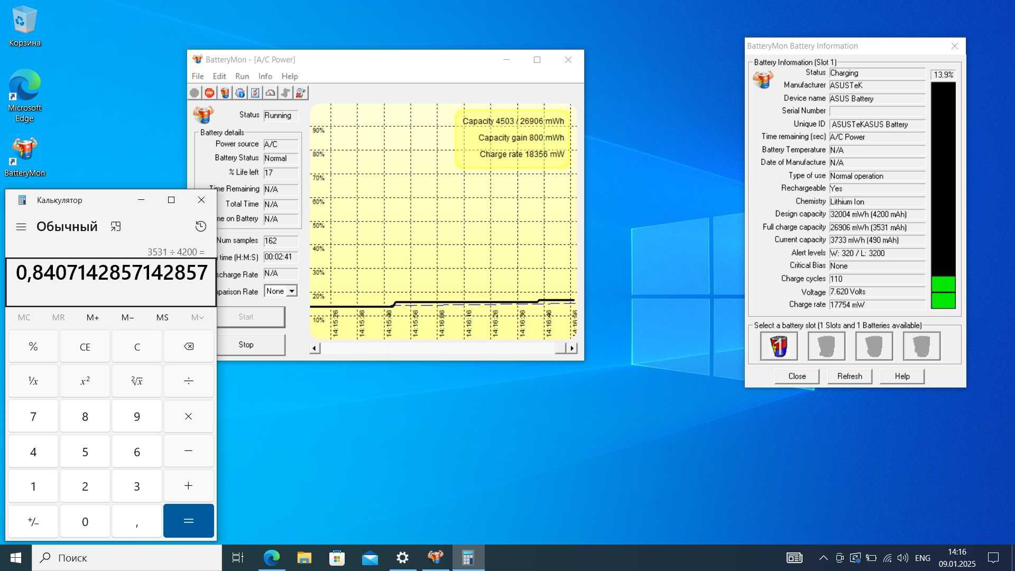Click the Task View taskbar icon

coord(238,558)
